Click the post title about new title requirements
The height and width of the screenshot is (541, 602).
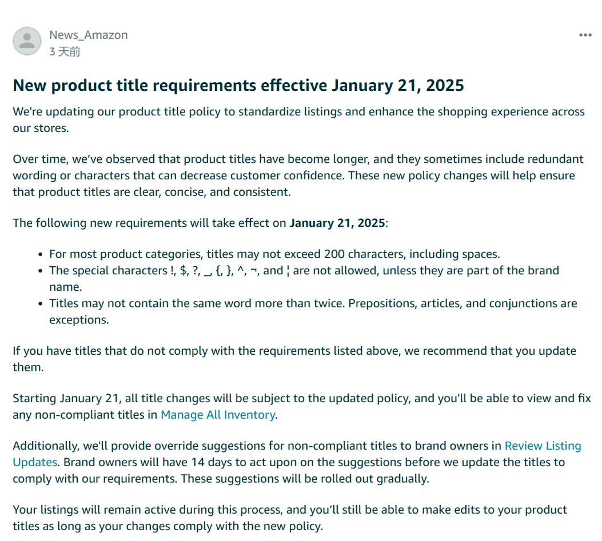(238, 86)
